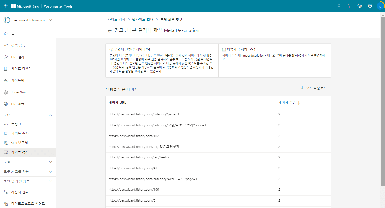Open the bestwizard.tistory.com site selector dropdown

pyautogui.click(x=28, y=20)
